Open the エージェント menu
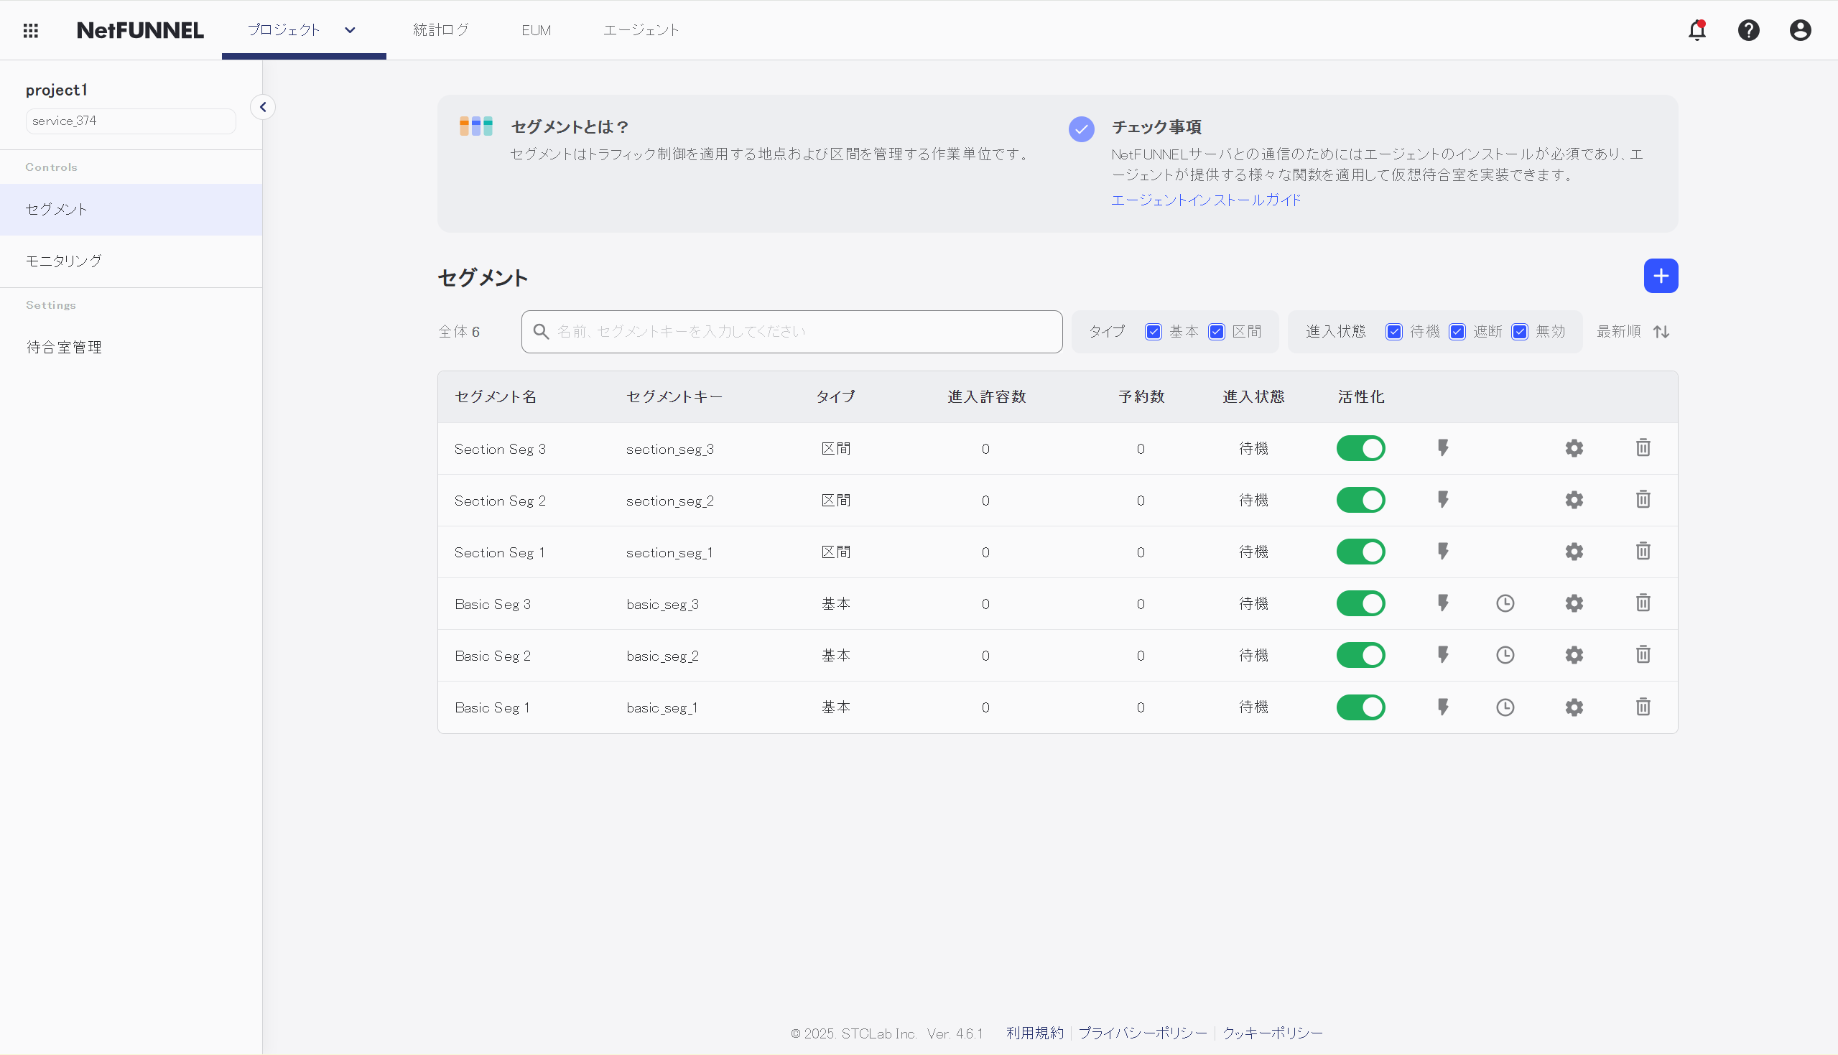 pos(641,30)
